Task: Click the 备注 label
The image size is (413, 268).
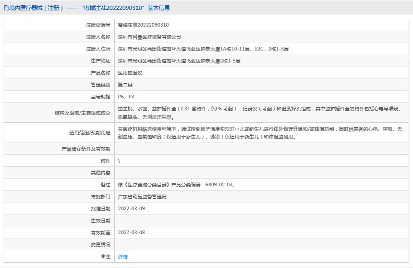Action: pyautogui.click(x=105, y=185)
